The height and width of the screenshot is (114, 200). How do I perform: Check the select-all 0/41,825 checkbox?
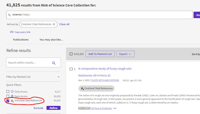click(x=71, y=54)
